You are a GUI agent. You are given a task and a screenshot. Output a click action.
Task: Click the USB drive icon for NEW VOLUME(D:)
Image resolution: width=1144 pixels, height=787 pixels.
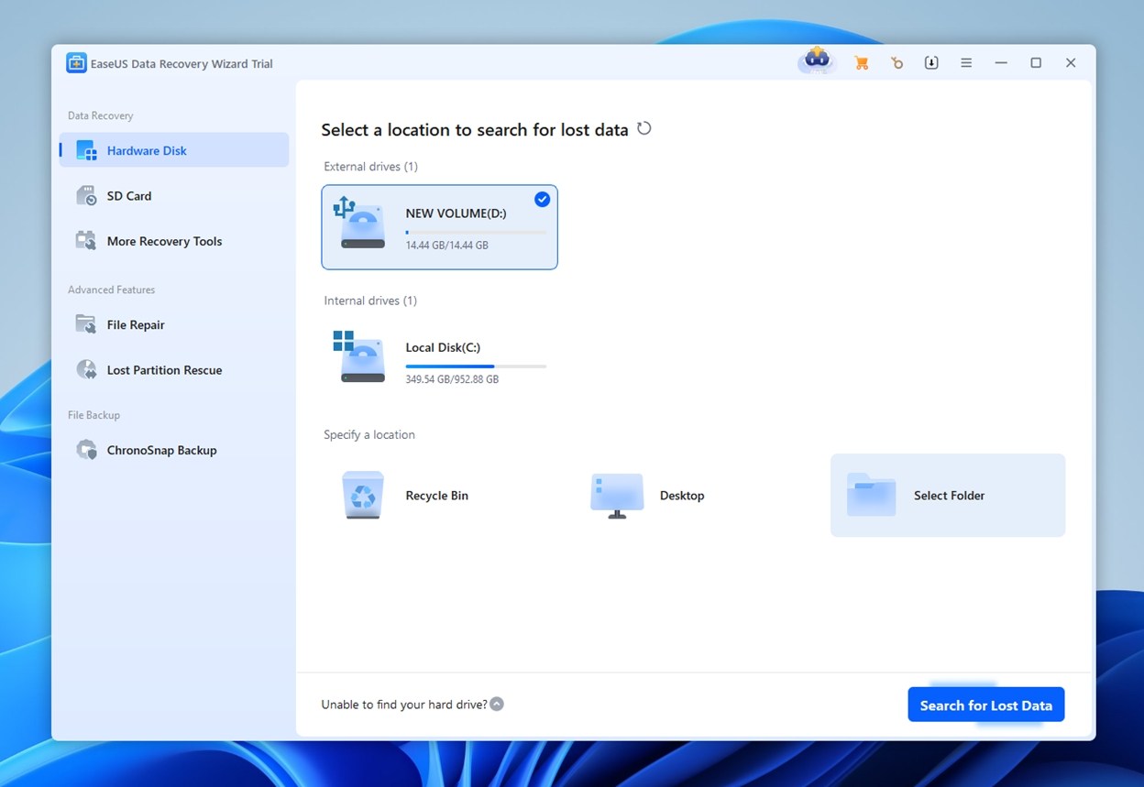click(360, 222)
